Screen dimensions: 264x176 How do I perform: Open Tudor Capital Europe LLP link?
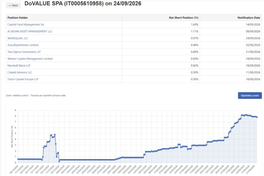(23, 79)
